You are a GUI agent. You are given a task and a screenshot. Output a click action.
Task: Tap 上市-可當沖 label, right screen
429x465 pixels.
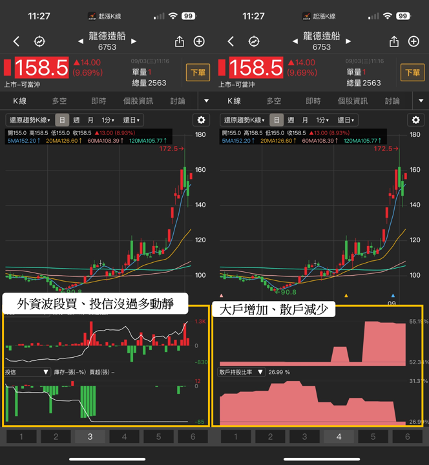point(236,85)
